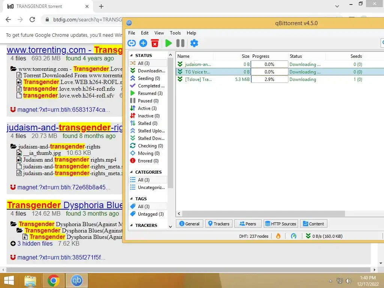Viewport: 384px width, 288px height.
Task: Switch to the HTTP Sources tab
Action: coord(281,224)
